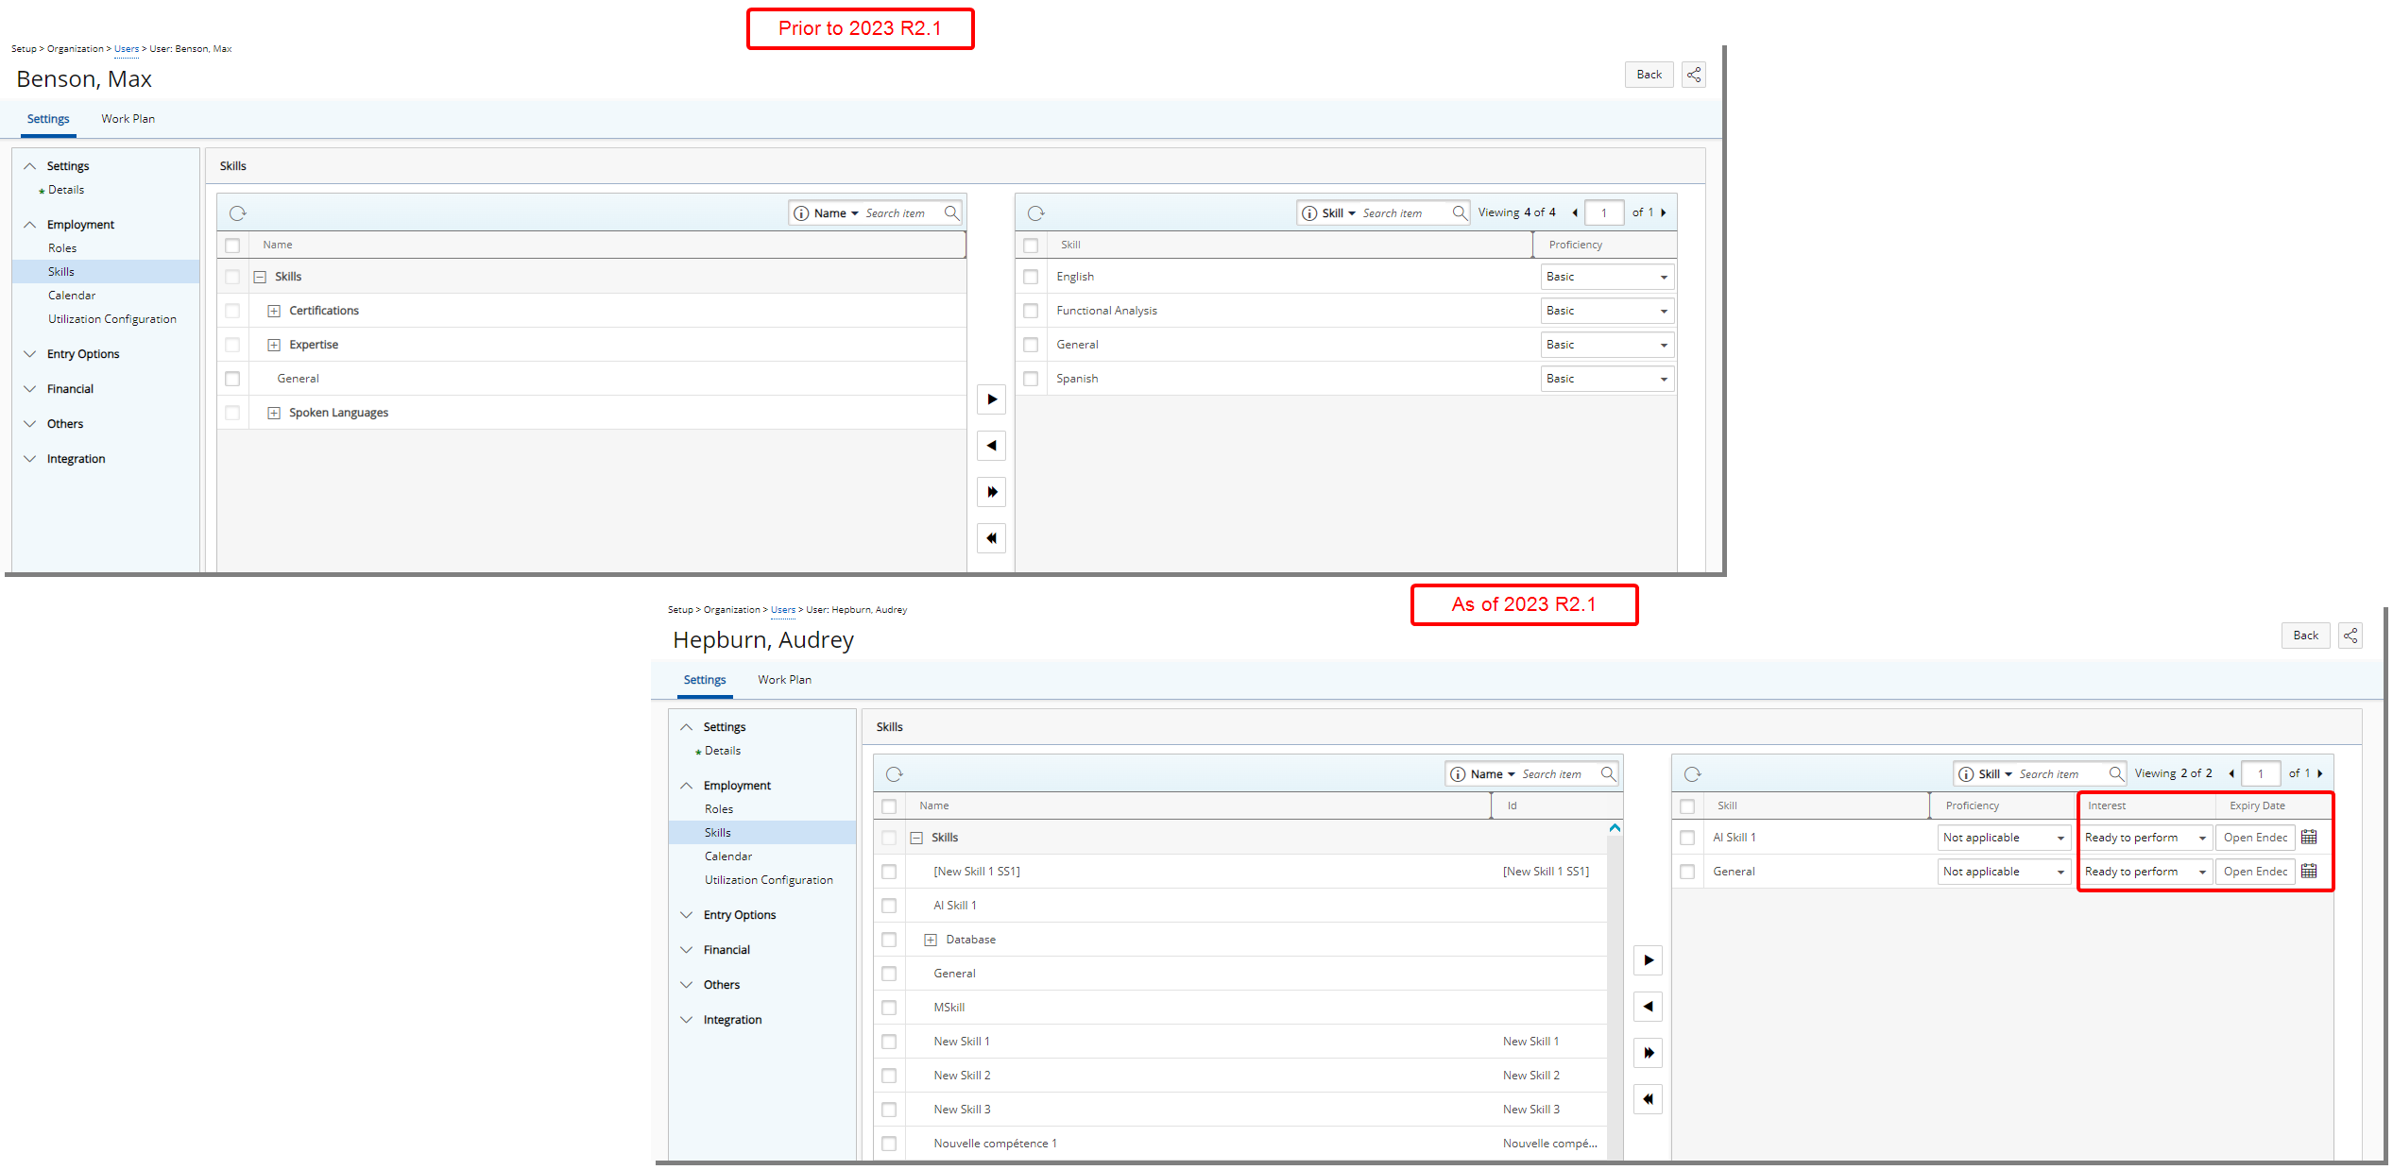Select checkbox for AI Skill 1 assigned row
This screenshot has width=2393, height=1170.
click(x=1687, y=838)
